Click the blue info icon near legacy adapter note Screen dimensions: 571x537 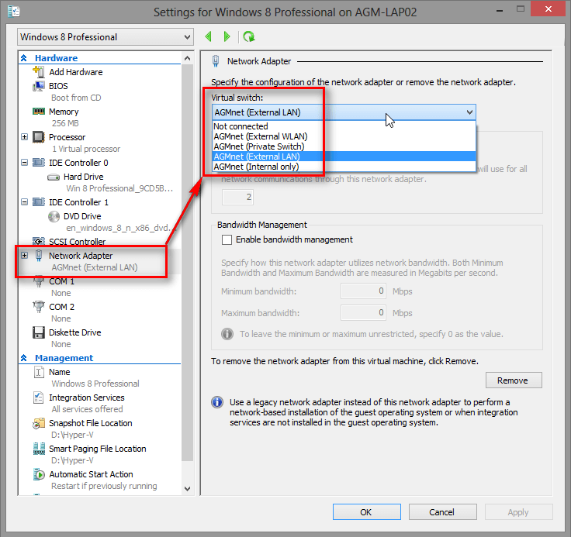click(217, 402)
